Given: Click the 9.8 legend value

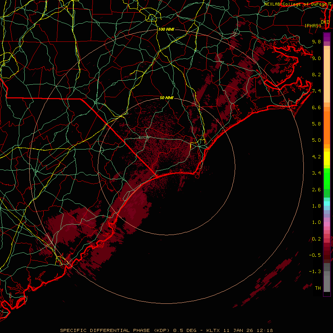Looking at the screenshot, I should click(x=316, y=41).
